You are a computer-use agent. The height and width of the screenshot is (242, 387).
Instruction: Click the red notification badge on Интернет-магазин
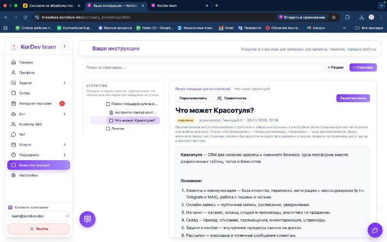pyautogui.click(x=62, y=104)
